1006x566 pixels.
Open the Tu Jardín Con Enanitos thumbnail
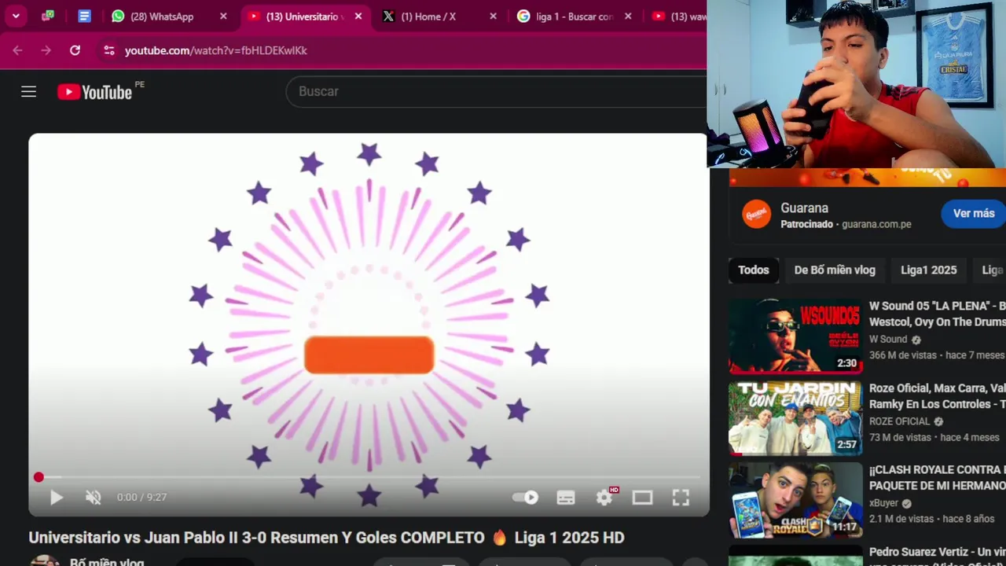click(x=795, y=418)
